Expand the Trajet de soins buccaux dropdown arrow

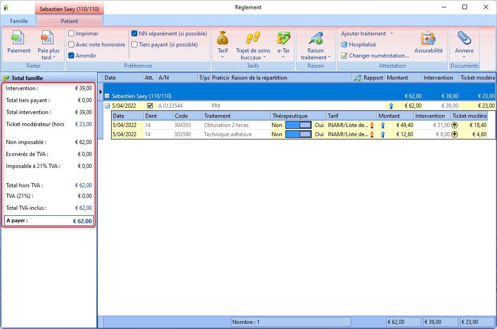point(264,58)
